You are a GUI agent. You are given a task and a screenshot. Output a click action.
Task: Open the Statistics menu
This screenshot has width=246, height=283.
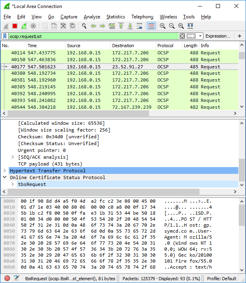point(115,17)
